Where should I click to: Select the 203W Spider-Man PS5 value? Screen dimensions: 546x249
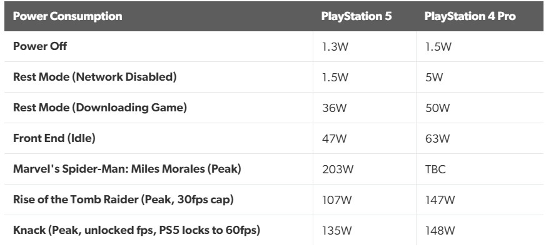(x=338, y=170)
